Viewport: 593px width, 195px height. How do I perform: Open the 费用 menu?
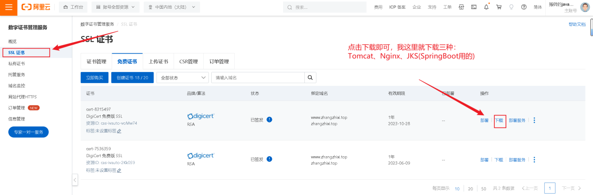click(x=379, y=7)
